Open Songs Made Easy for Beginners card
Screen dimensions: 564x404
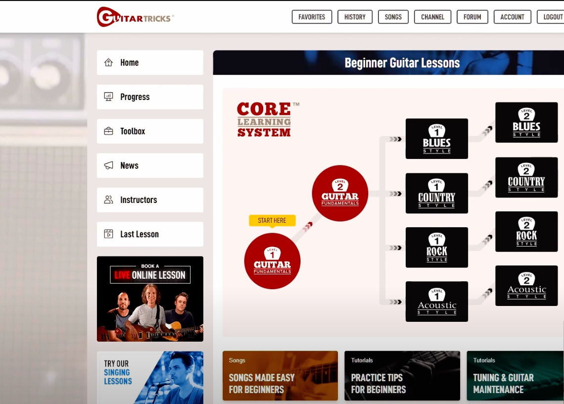click(x=280, y=376)
